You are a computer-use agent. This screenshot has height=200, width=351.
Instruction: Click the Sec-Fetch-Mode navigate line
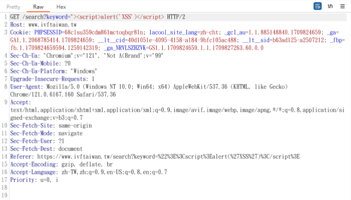click(46, 133)
